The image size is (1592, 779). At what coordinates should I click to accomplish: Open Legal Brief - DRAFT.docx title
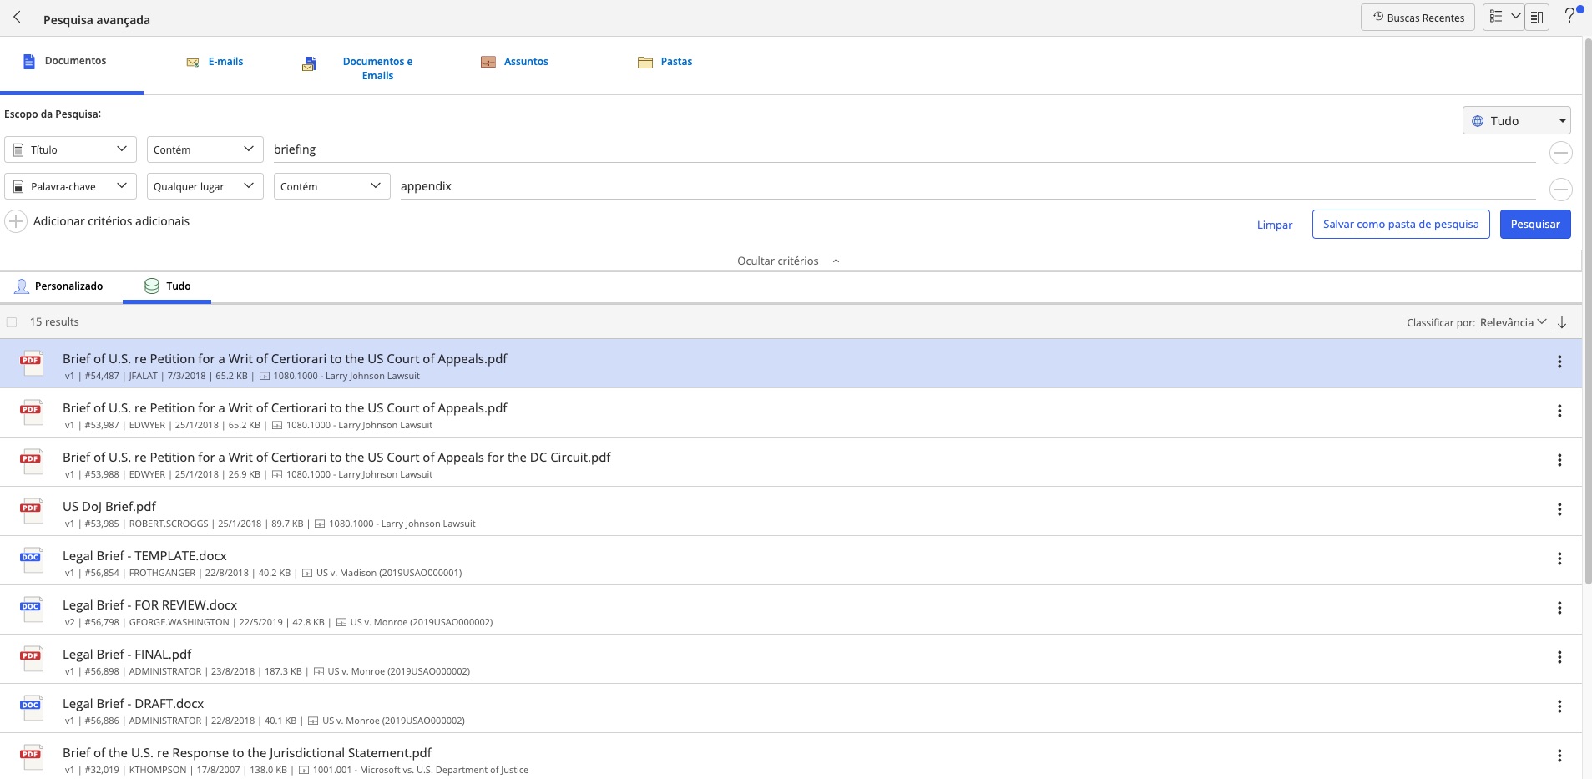pos(133,704)
